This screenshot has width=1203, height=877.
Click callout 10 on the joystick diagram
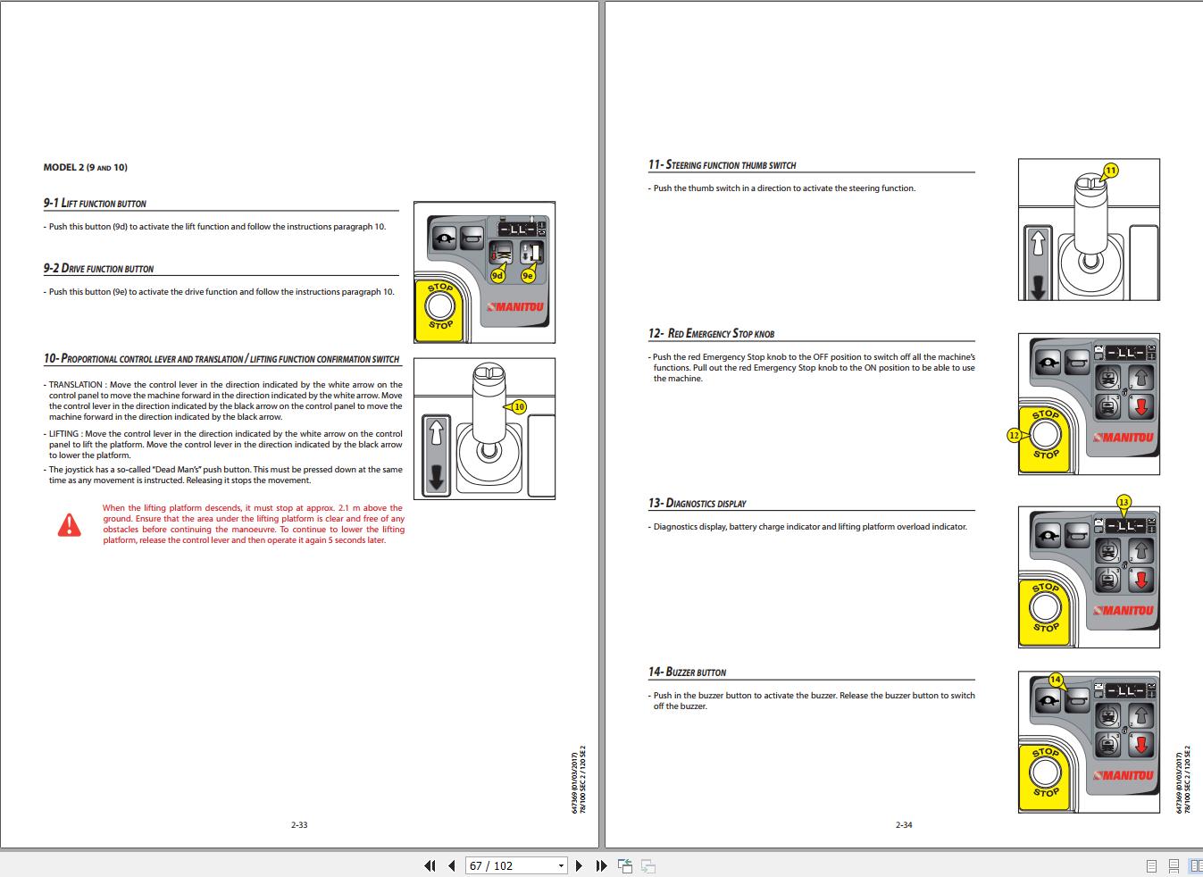point(521,405)
